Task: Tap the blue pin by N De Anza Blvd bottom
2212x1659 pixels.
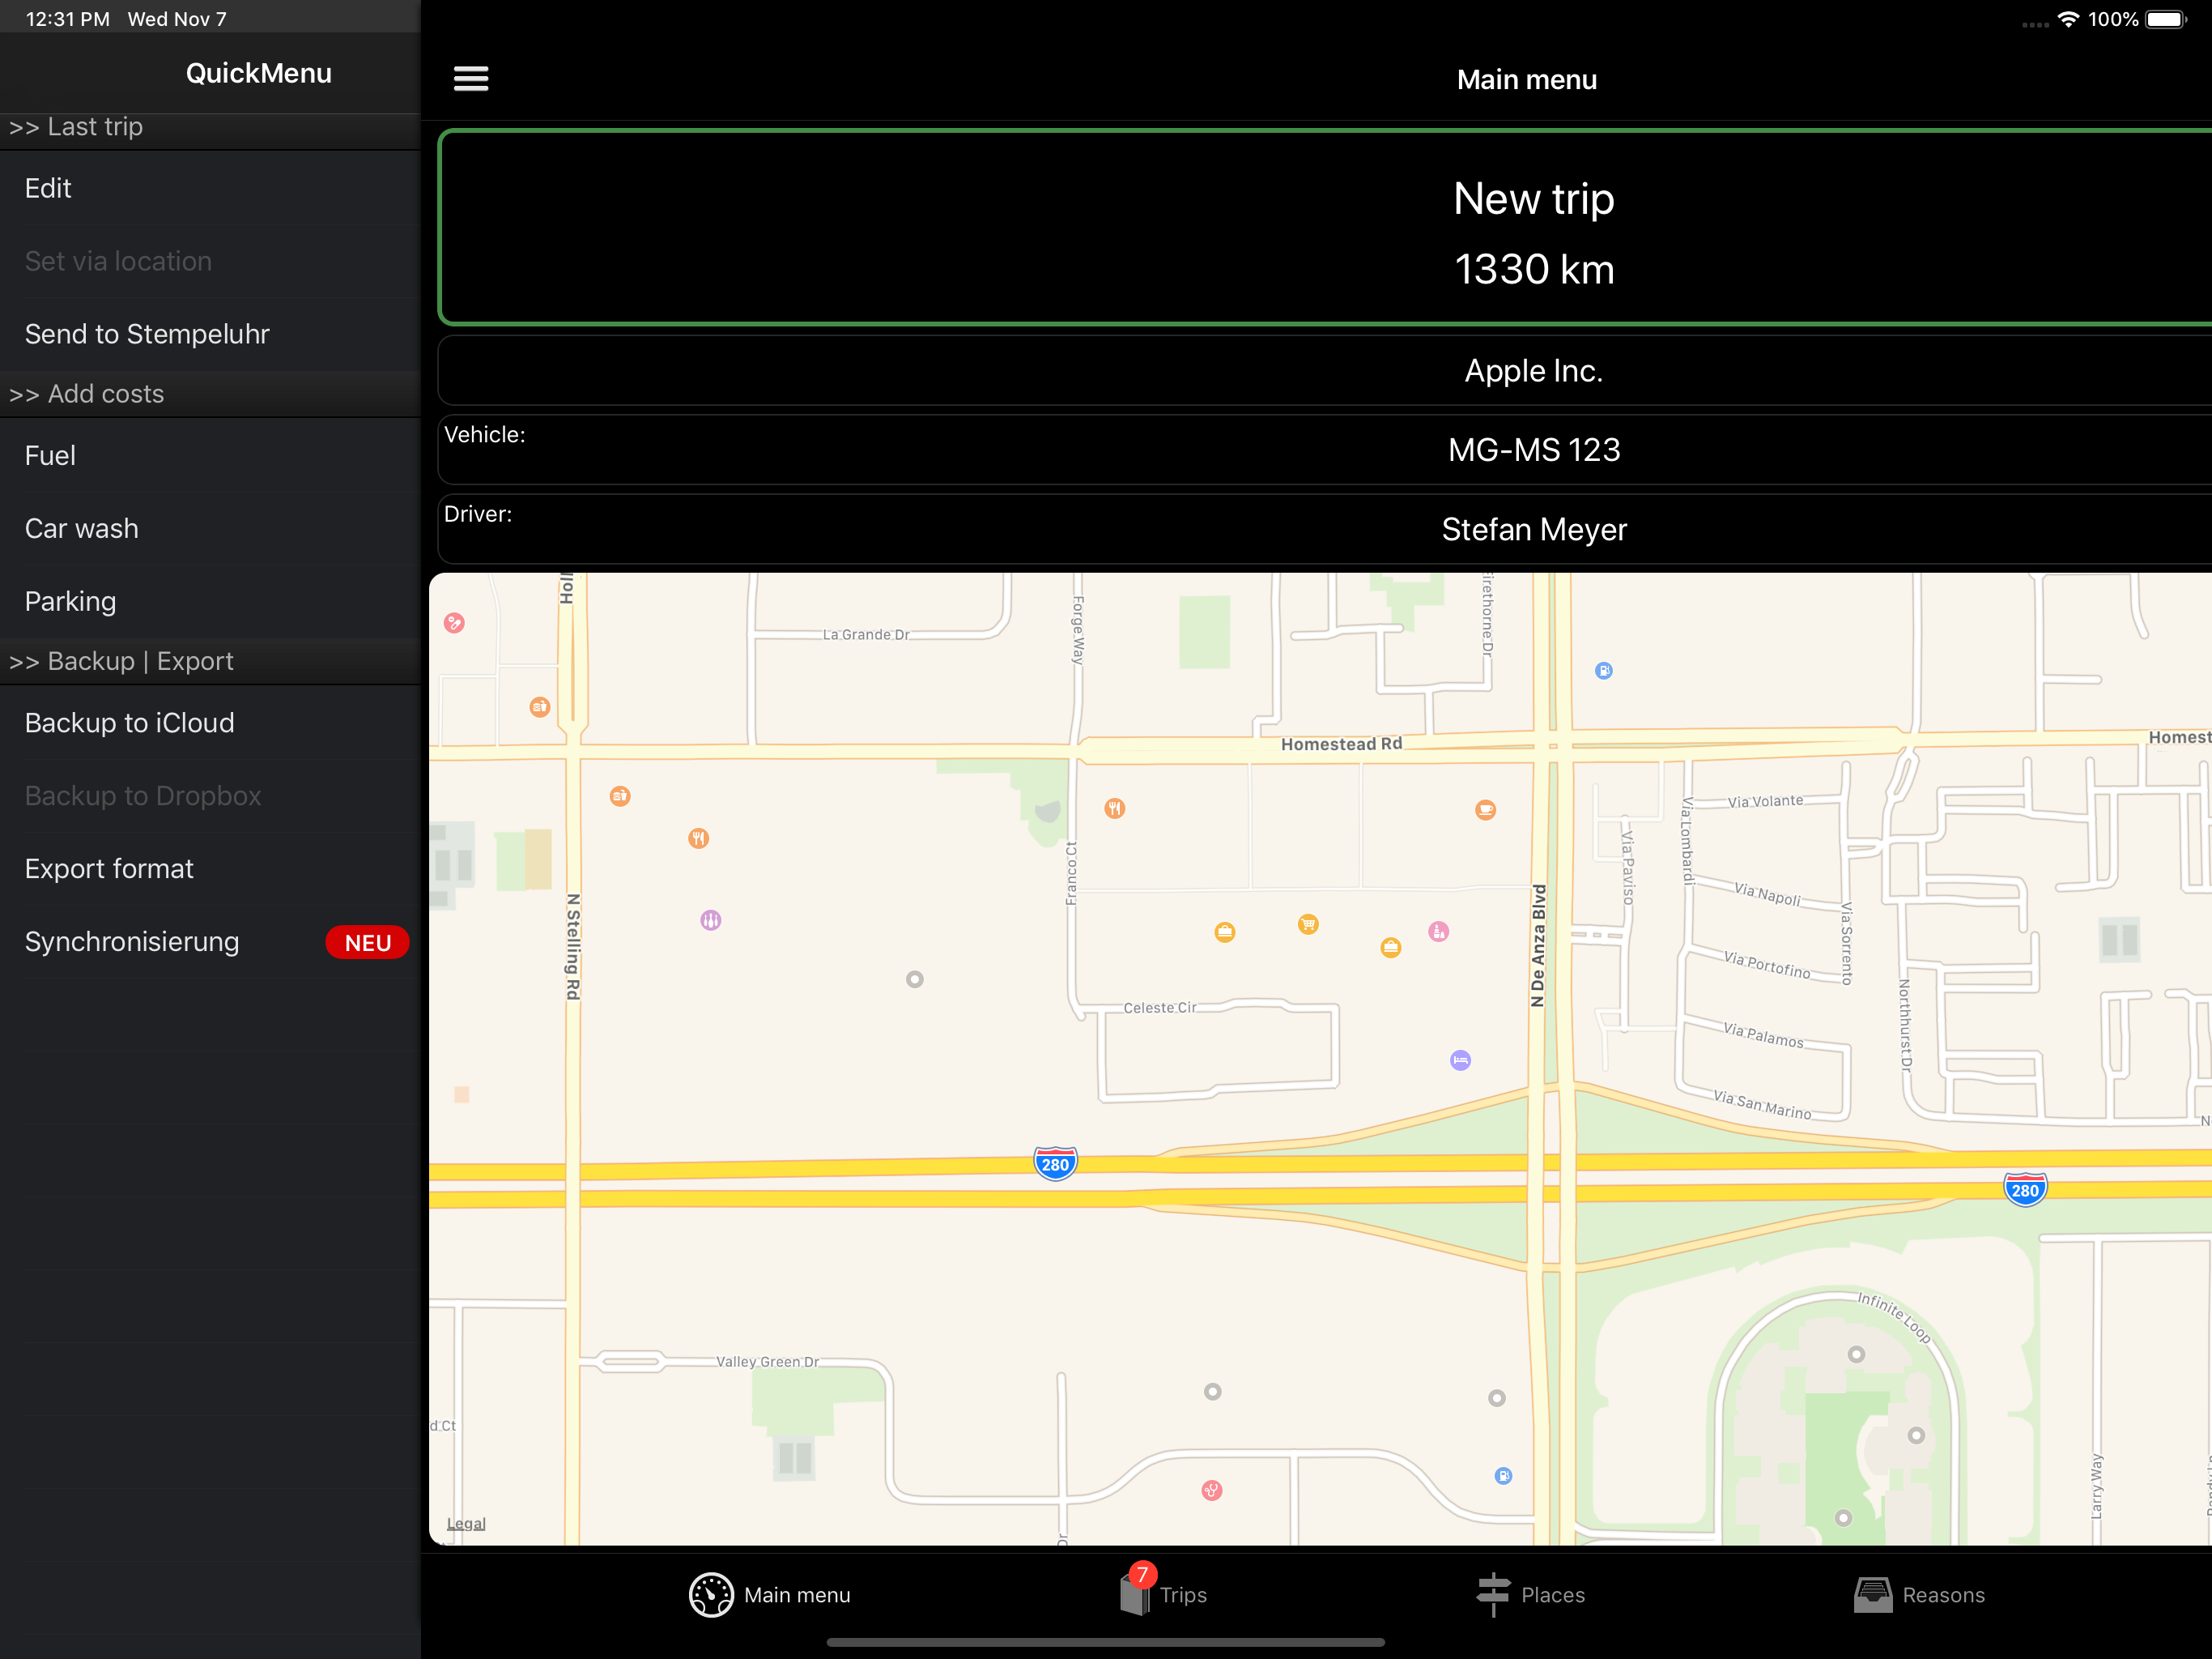Action: [1504, 1476]
